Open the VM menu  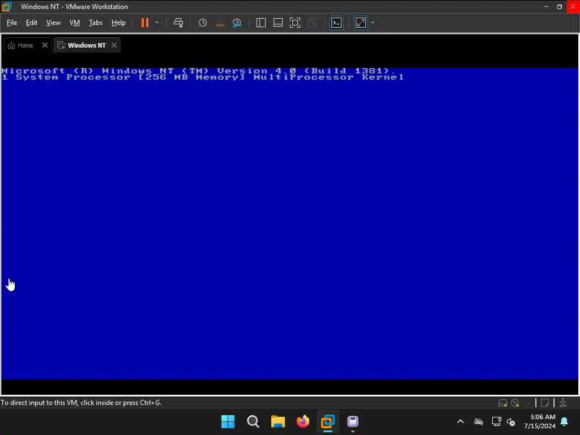(75, 23)
